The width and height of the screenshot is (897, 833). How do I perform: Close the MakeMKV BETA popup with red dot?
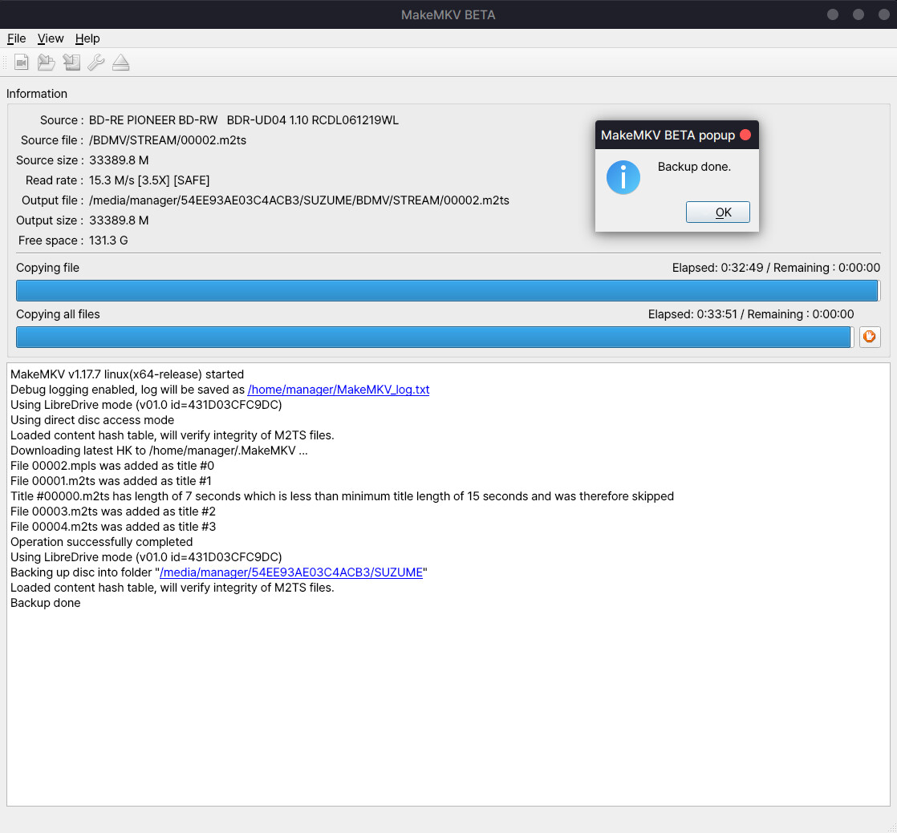[745, 135]
